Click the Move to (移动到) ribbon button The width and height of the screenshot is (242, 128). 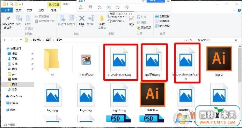62,20
